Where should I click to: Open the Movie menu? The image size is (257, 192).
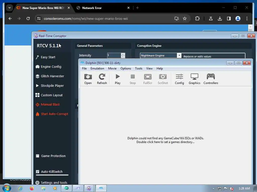112,68
